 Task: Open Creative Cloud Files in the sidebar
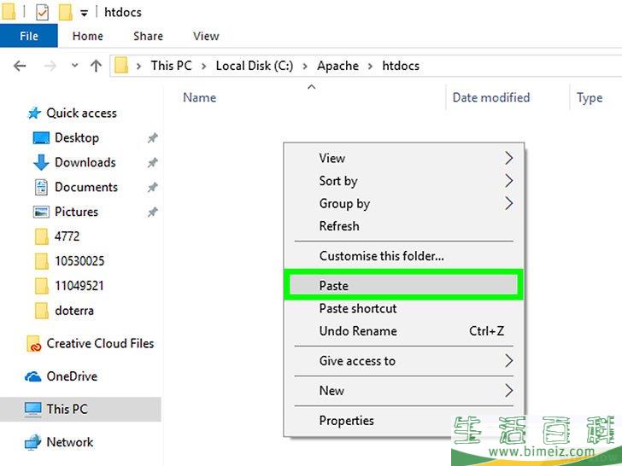[100, 343]
